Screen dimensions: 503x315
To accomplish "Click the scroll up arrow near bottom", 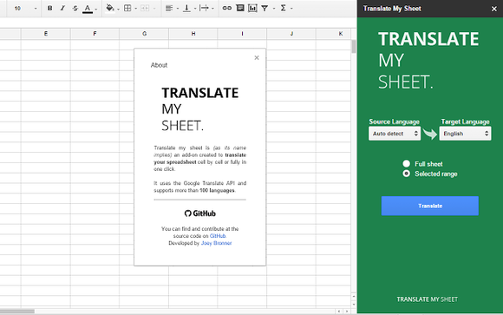I will tap(354, 297).
